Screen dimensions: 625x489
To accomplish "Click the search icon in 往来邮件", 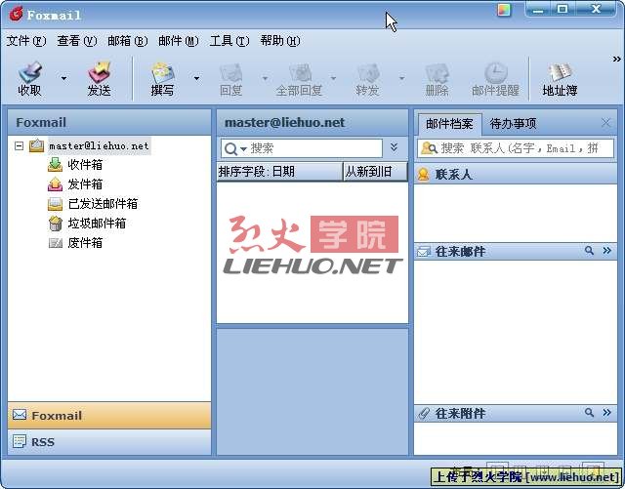I will point(589,251).
